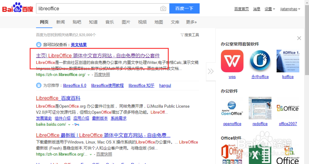This screenshot has width=309, height=164.
Task: Click the Baidu logo
Action: (x=18, y=8)
